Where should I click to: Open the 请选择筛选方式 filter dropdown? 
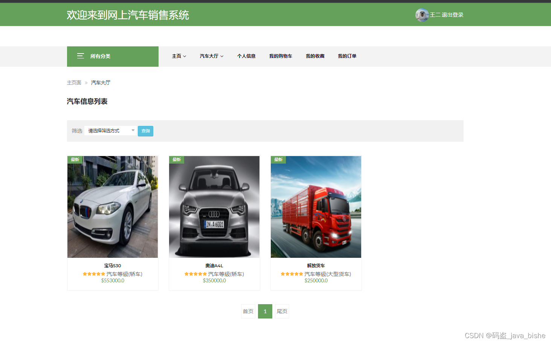(x=111, y=131)
